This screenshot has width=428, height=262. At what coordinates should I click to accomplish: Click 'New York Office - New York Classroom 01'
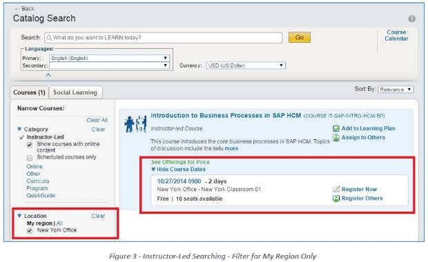(208, 189)
